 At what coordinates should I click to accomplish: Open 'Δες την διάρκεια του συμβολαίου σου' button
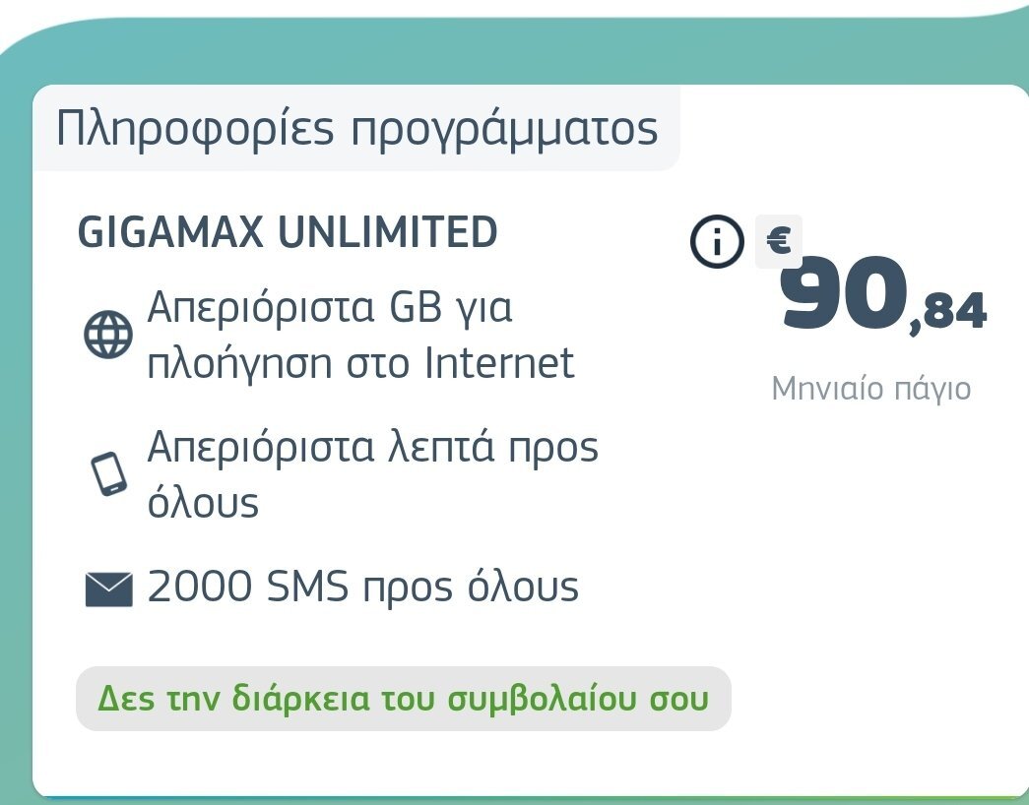pyautogui.click(x=404, y=699)
